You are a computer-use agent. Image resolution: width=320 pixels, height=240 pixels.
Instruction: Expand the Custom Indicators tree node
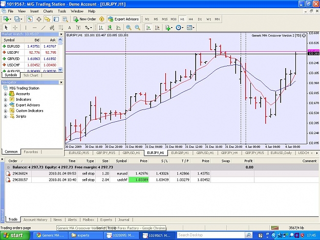pos(6,111)
